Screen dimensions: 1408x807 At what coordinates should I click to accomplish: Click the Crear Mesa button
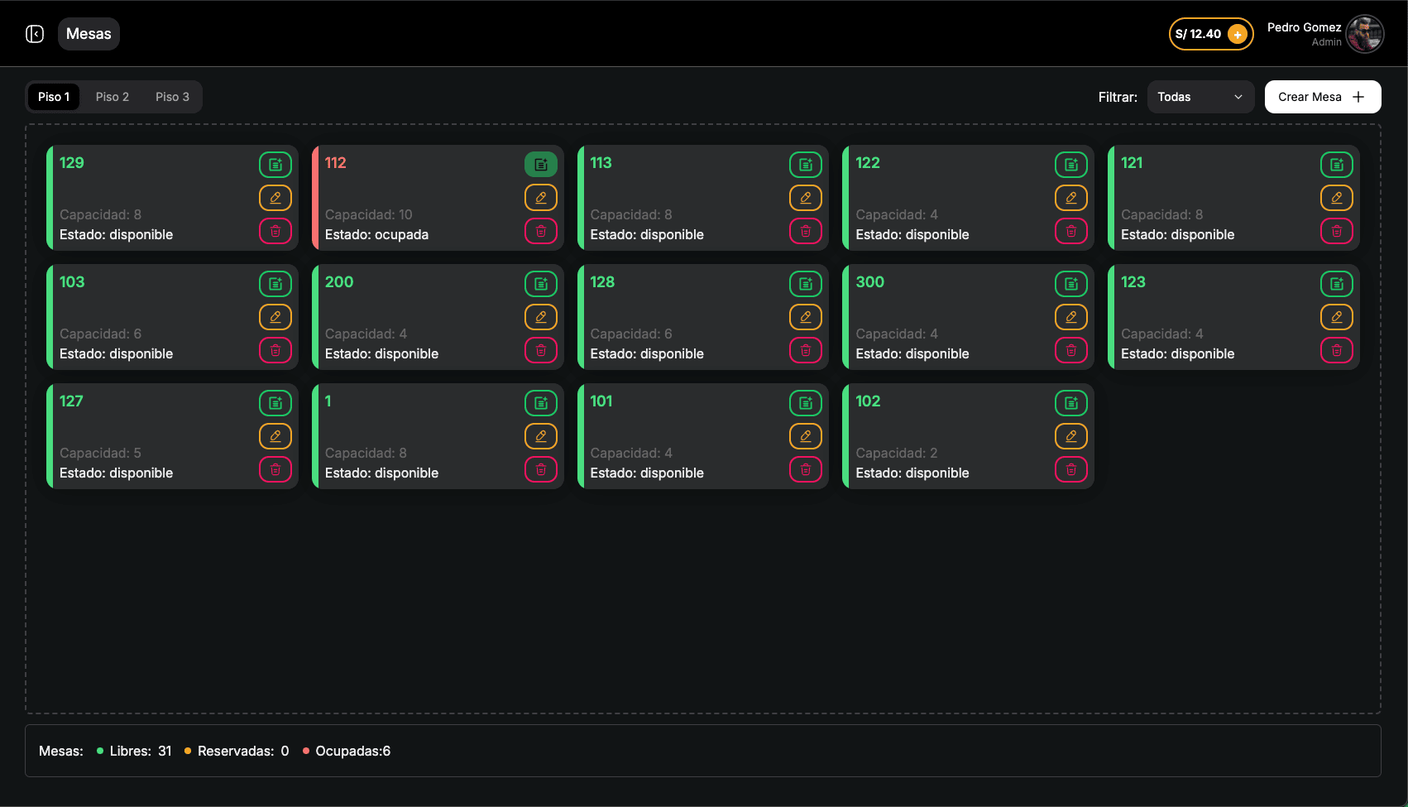click(1322, 97)
